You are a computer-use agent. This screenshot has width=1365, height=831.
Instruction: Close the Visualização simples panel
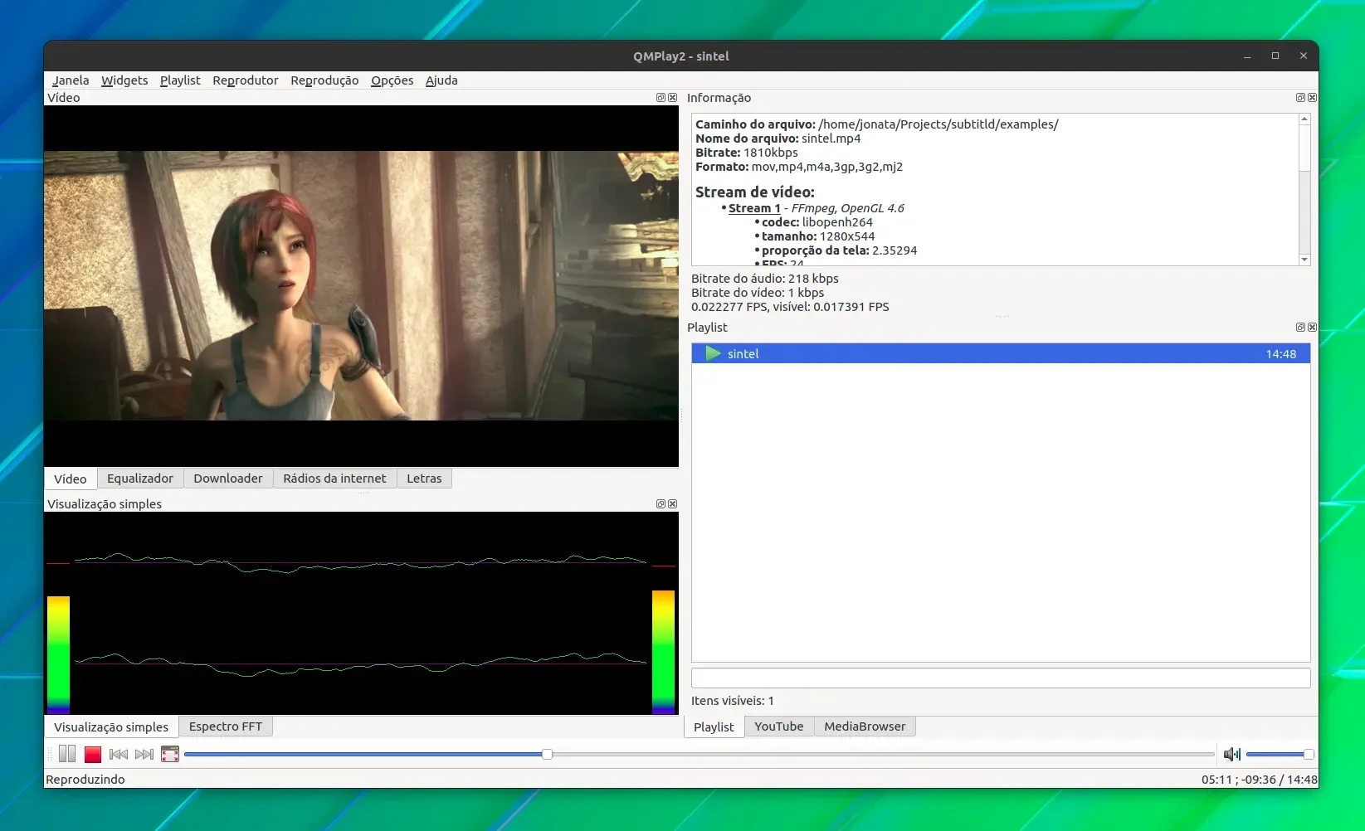[672, 504]
